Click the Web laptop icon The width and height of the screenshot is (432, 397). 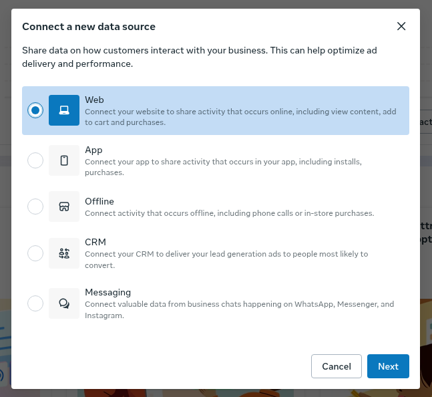click(64, 110)
